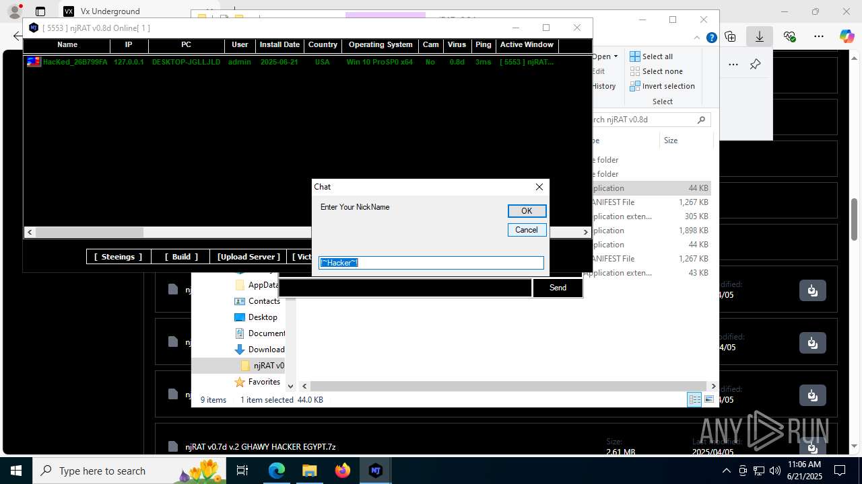Open File Explorer from the taskbar

(x=310, y=471)
